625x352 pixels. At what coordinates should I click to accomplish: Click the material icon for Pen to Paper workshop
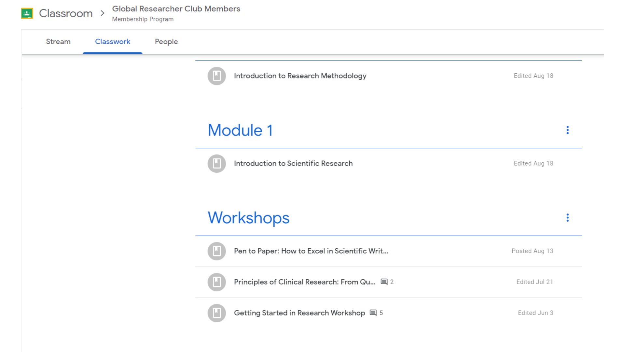pos(217,251)
